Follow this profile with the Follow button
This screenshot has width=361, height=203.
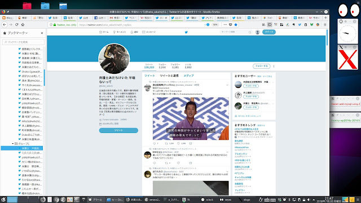tap(262, 66)
